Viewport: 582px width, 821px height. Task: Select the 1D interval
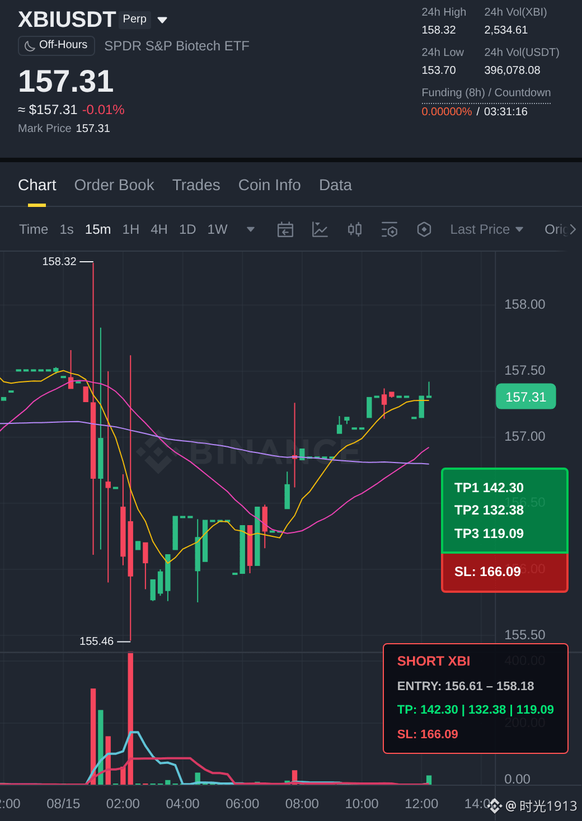(187, 229)
